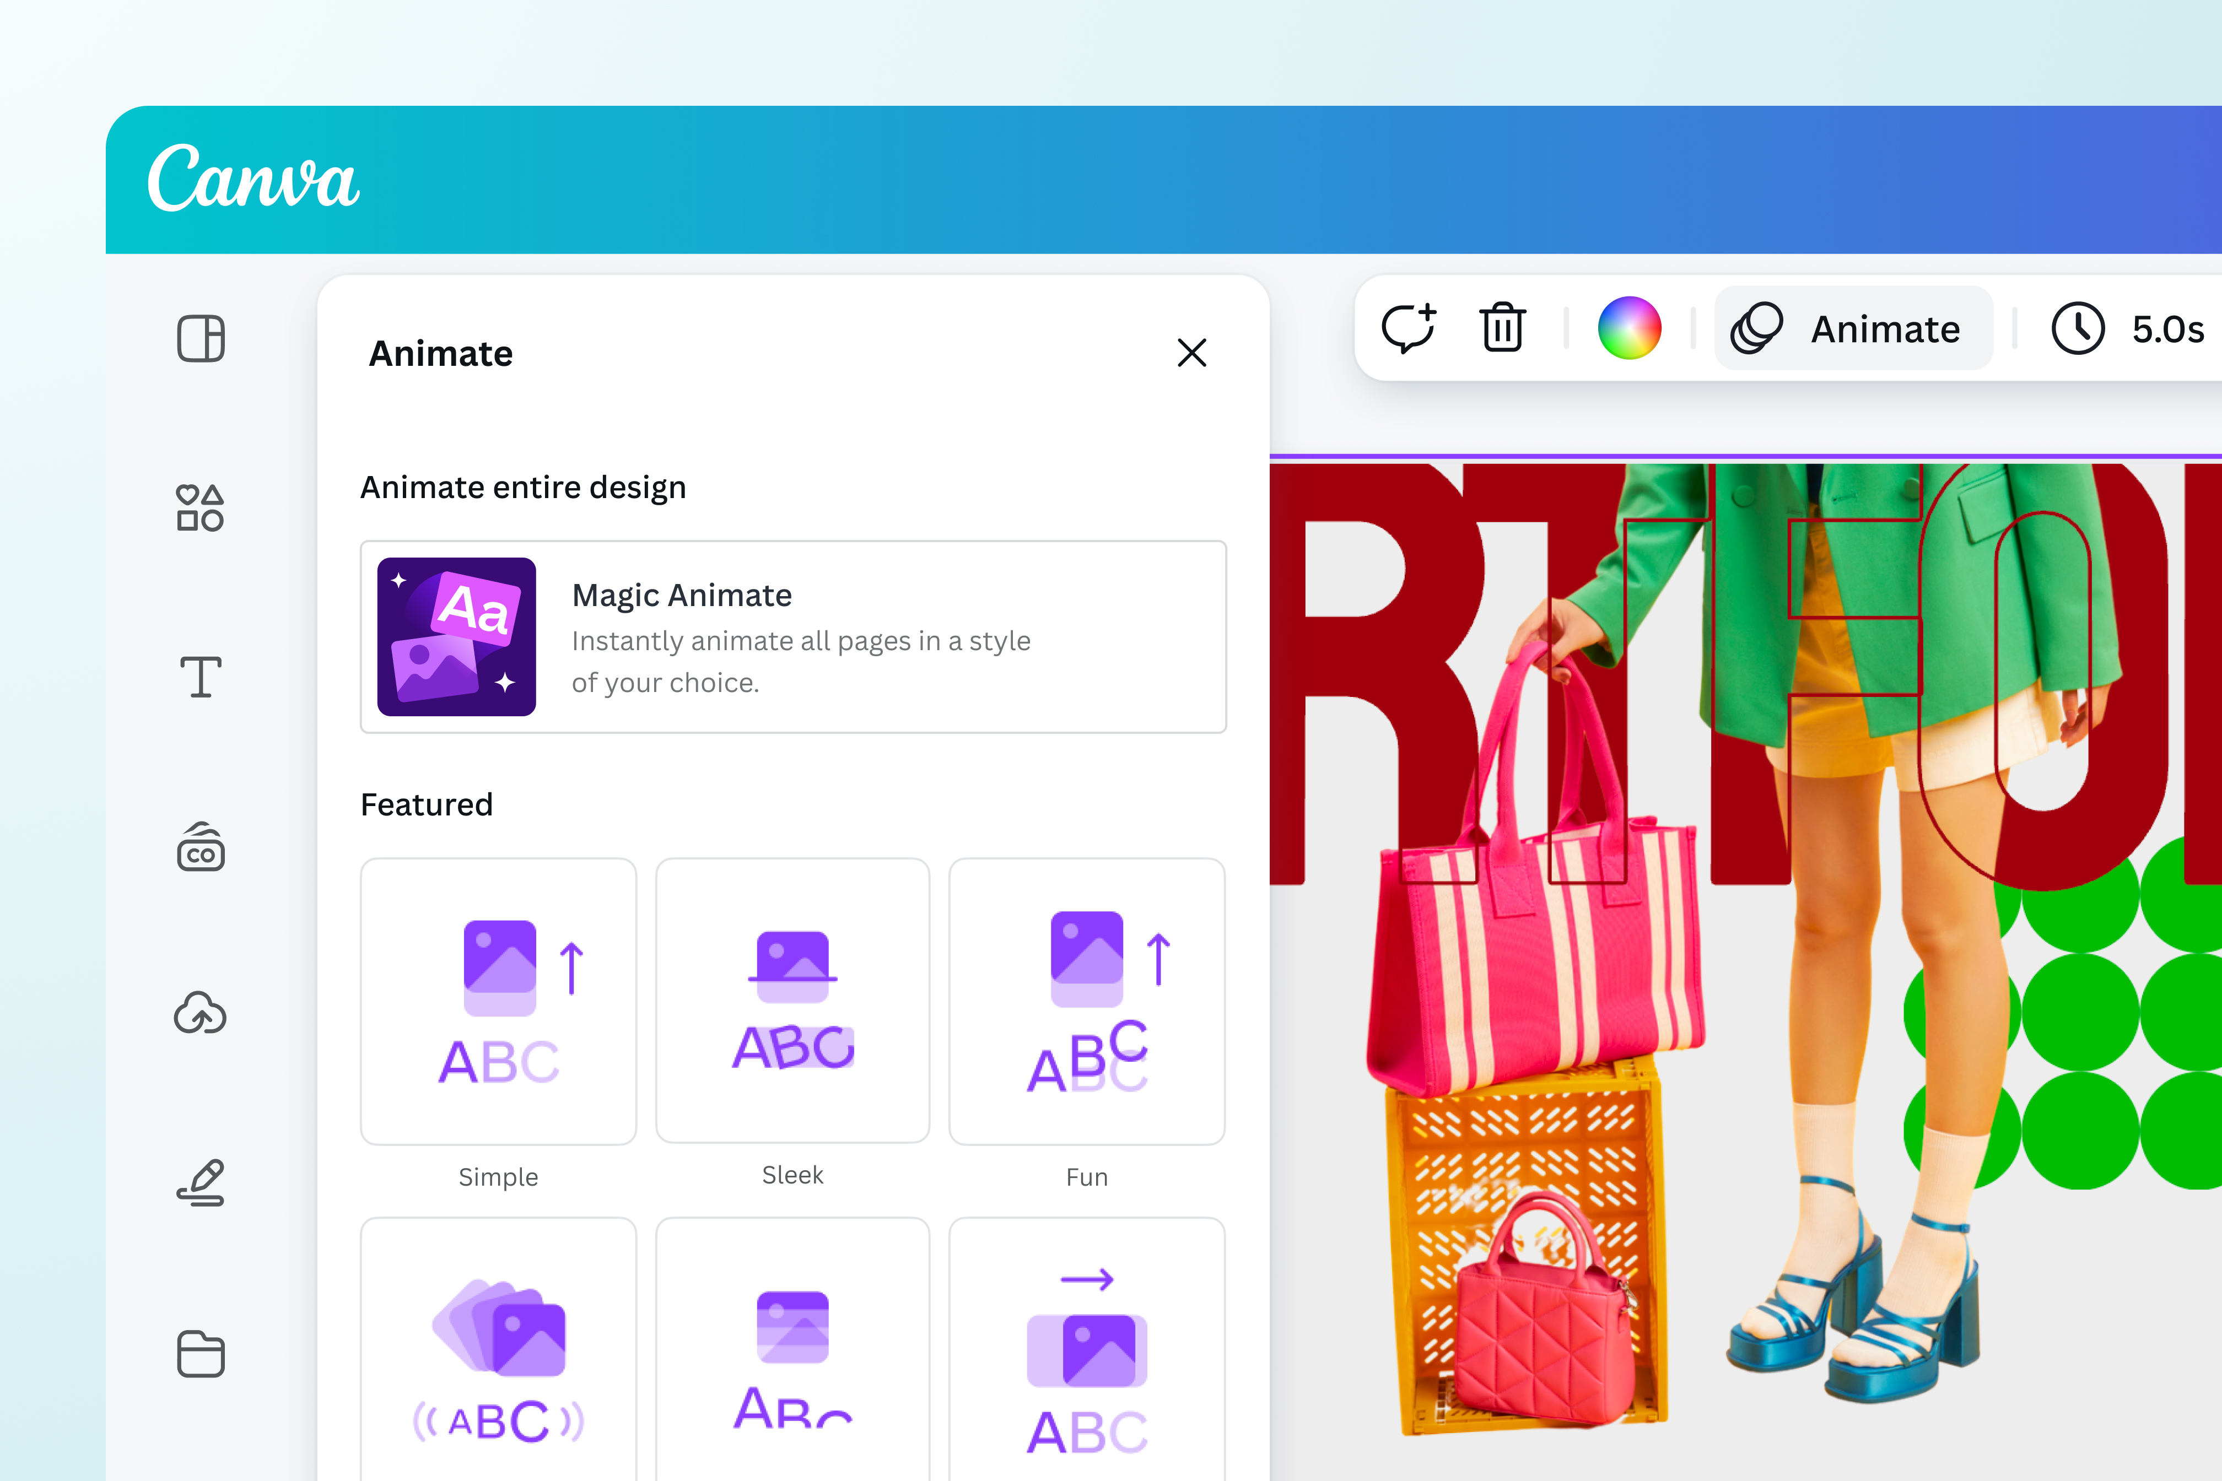Click the "Featured" section heading
This screenshot has width=2222, height=1481.
tap(427, 805)
